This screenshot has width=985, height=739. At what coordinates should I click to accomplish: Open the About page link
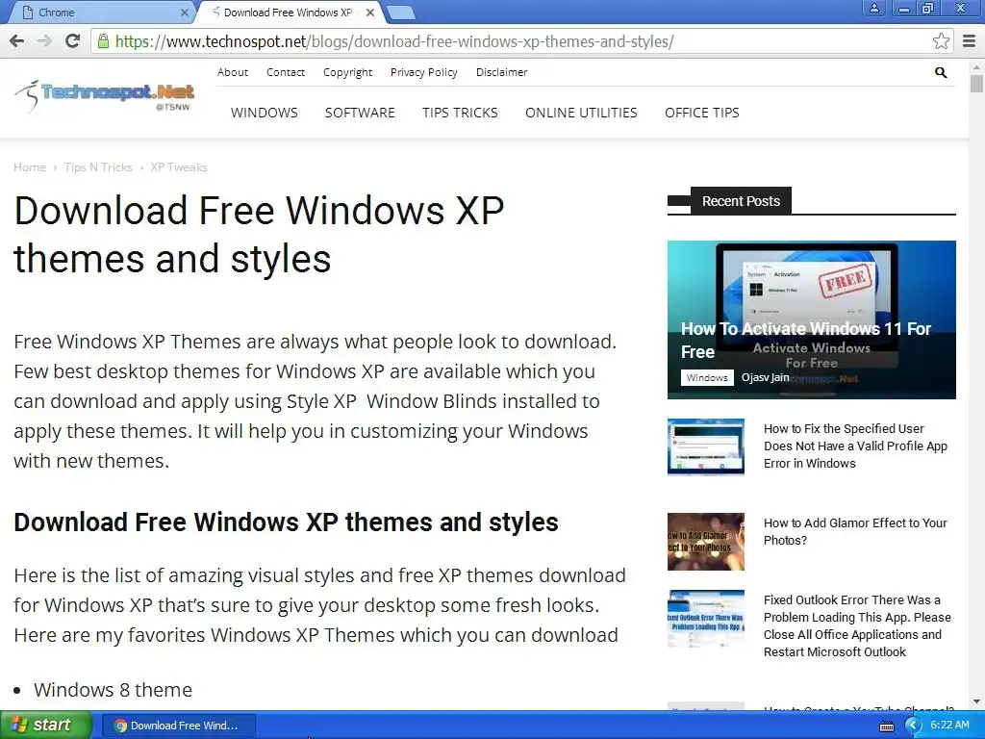(233, 72)
